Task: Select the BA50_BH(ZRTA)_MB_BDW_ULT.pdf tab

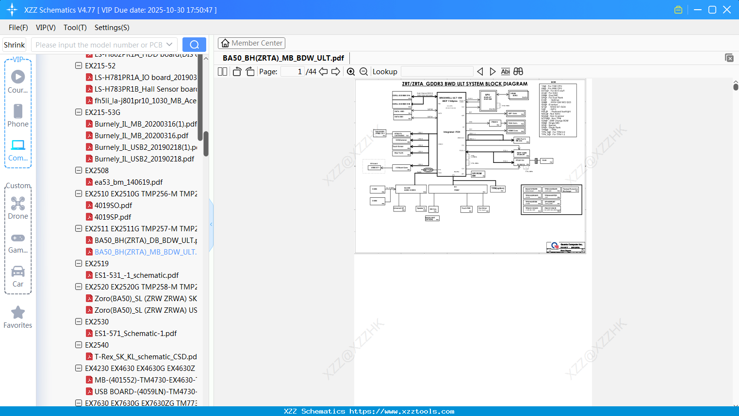Action: pos(283,58)
